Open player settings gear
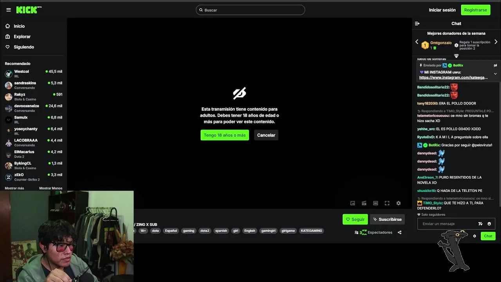This screenshot has width=501, height=282. 398,203
